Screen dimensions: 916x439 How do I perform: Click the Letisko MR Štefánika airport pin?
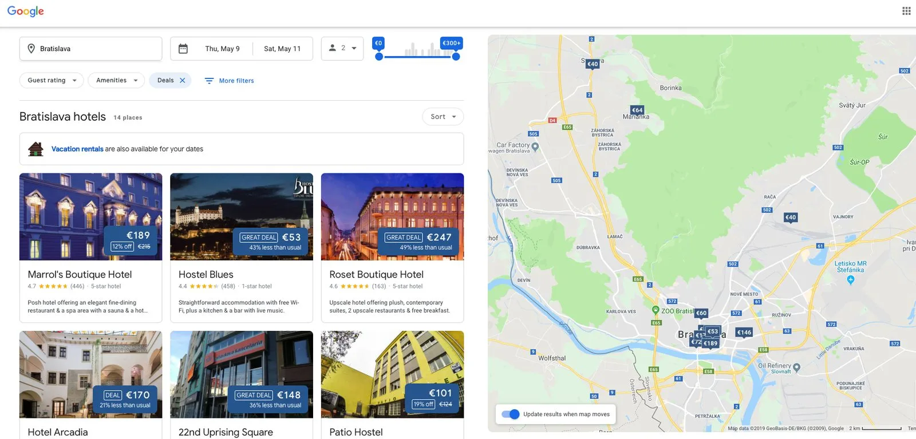pos(851,280)
